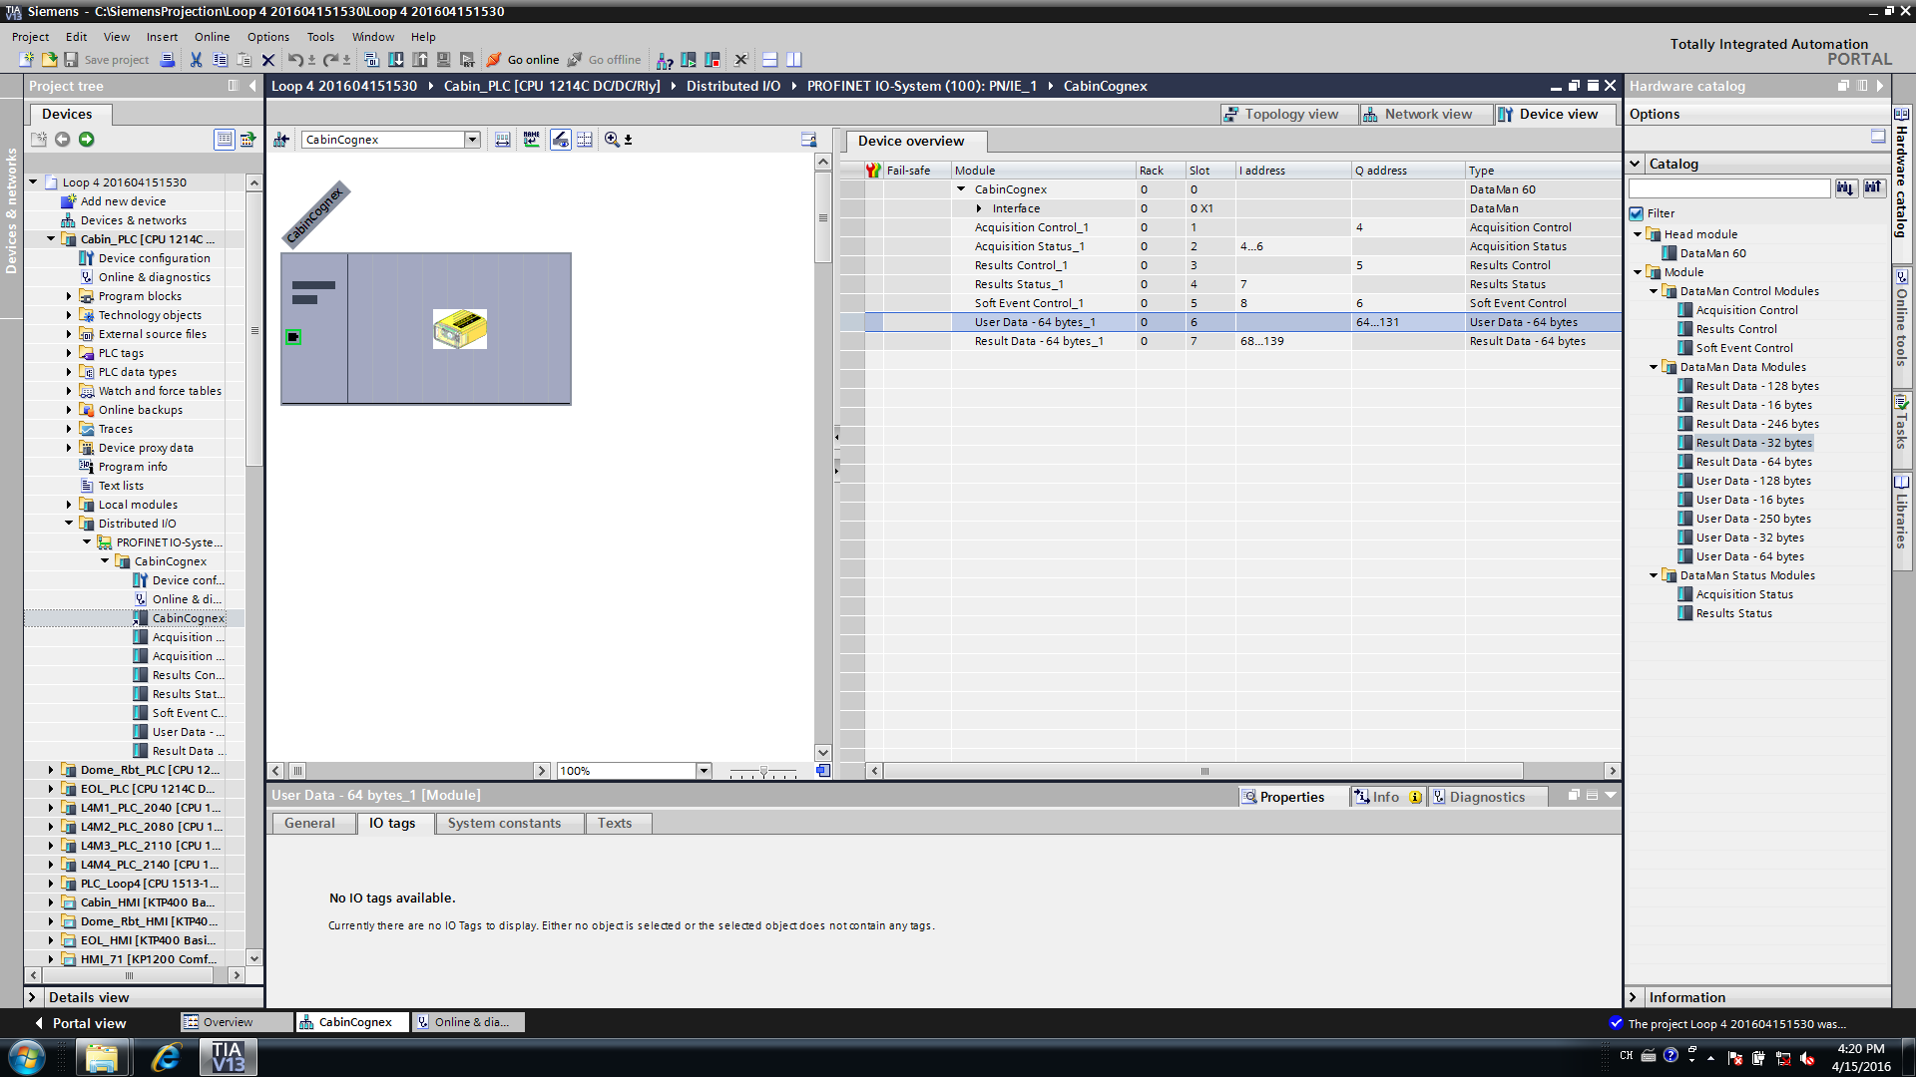1916x1077 pixels.
Task: Click the Go online toolbar icon
Action: click(494, 60)
